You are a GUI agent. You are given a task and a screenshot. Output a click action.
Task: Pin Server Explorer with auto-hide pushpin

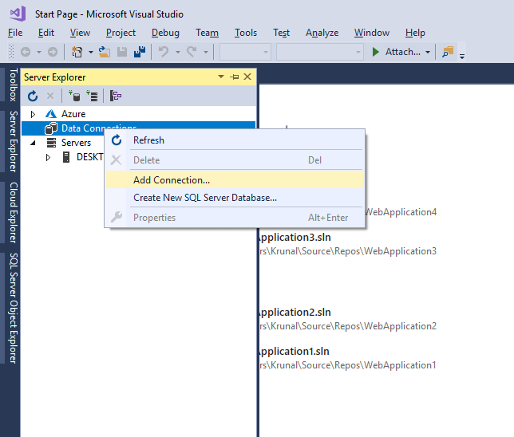click(x=235, y=77)
